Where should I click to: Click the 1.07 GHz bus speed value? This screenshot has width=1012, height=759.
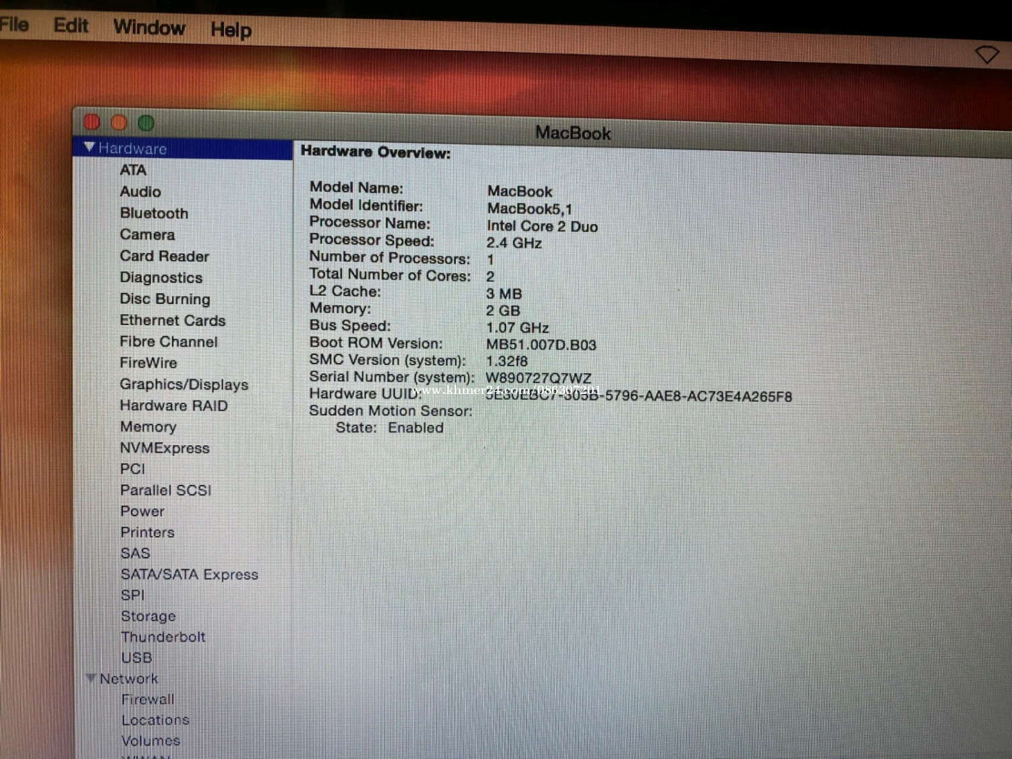point(517,328)
